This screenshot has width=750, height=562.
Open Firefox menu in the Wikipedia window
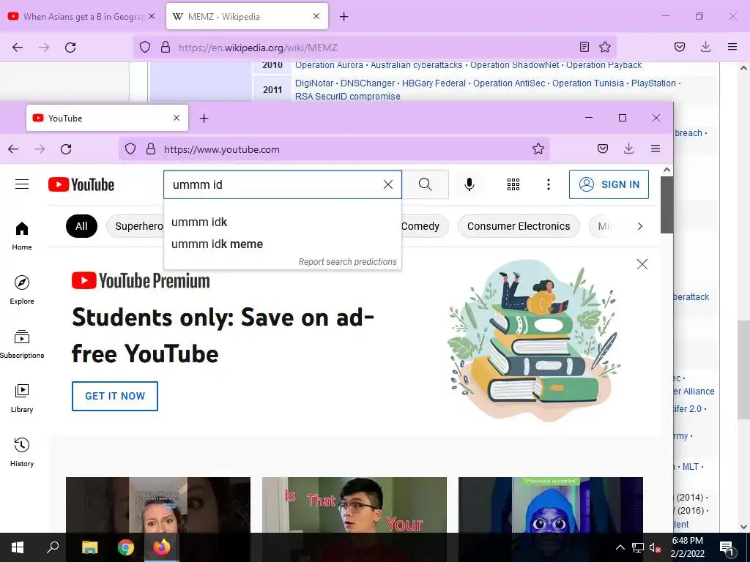[732, 47]
